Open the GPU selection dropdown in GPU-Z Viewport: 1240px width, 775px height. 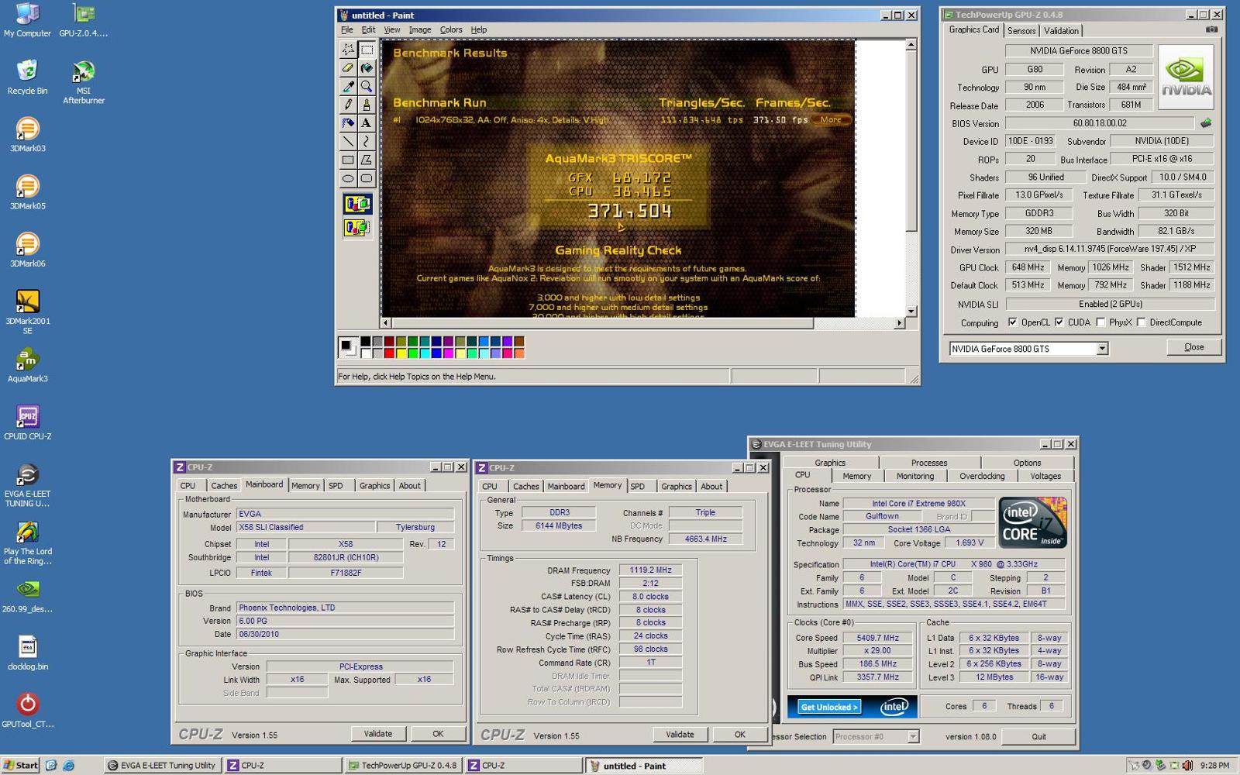(x=1102, y=349)
